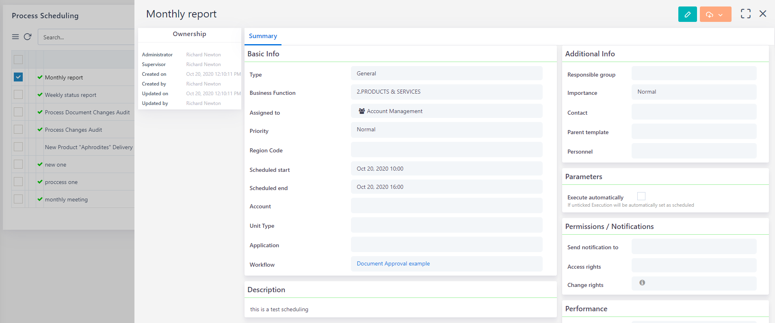Click the Responsible group field
Screen dimensions: 775x323
694,73
